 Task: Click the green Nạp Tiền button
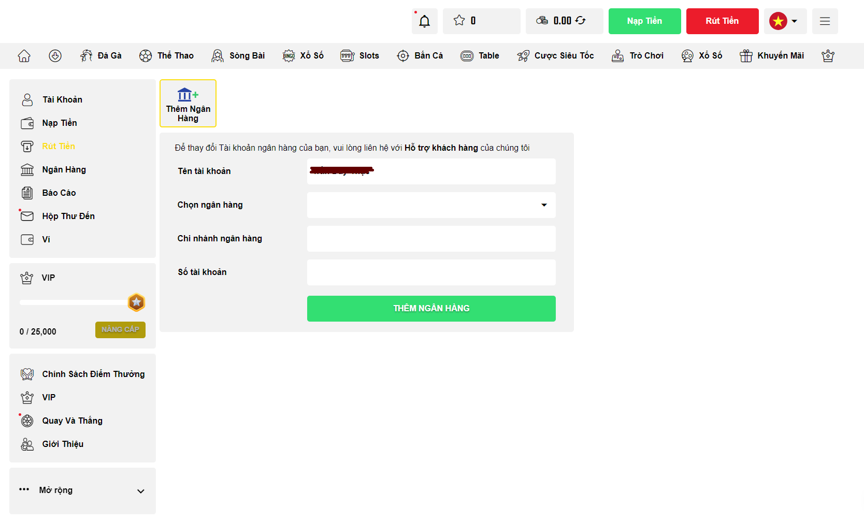(x=644, y=21)
